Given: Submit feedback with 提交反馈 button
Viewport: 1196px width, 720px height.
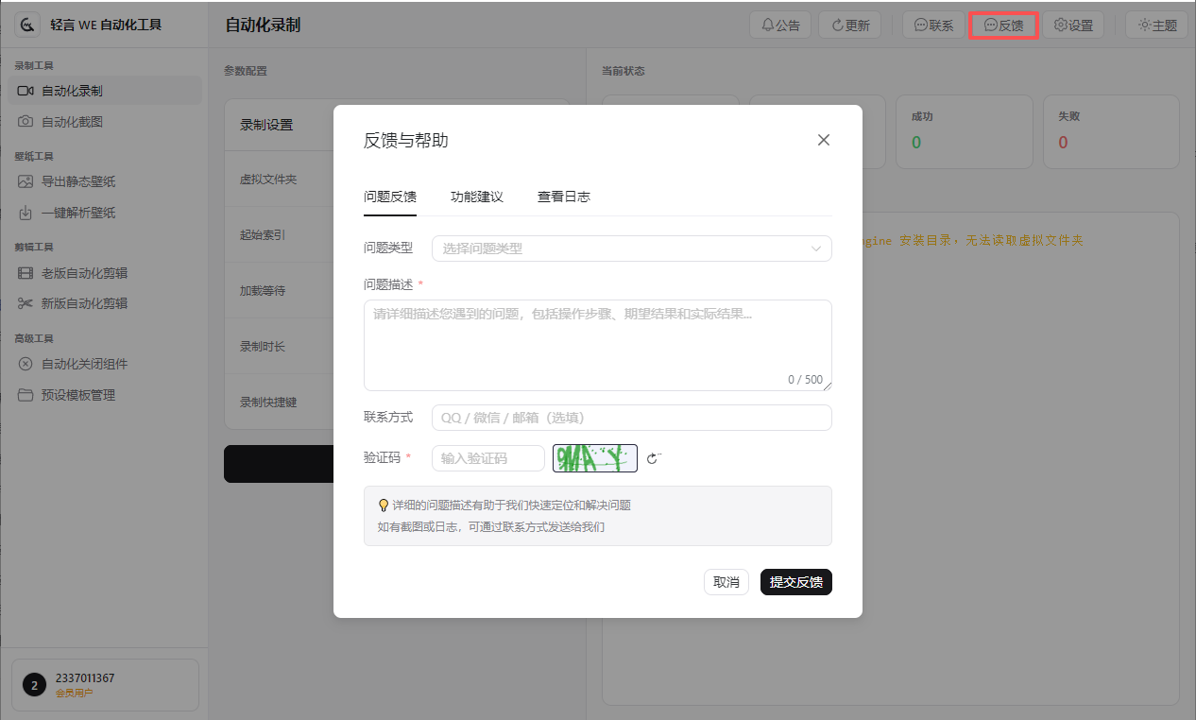Looking at the screenshot, I should click(795, 582).
